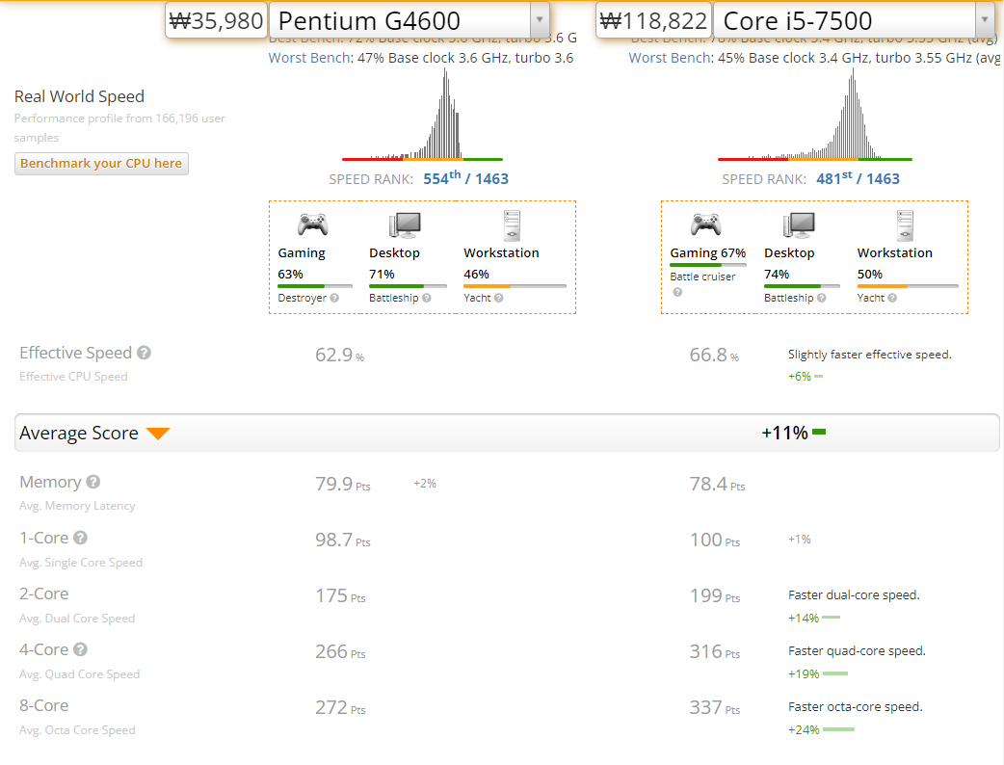Click the 337 Pts octa-core score
The image size is (1004, 765).
tap(715, 707)
